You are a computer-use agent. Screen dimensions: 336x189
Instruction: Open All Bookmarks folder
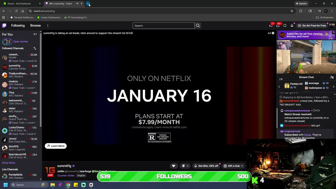tap(325, 18)
